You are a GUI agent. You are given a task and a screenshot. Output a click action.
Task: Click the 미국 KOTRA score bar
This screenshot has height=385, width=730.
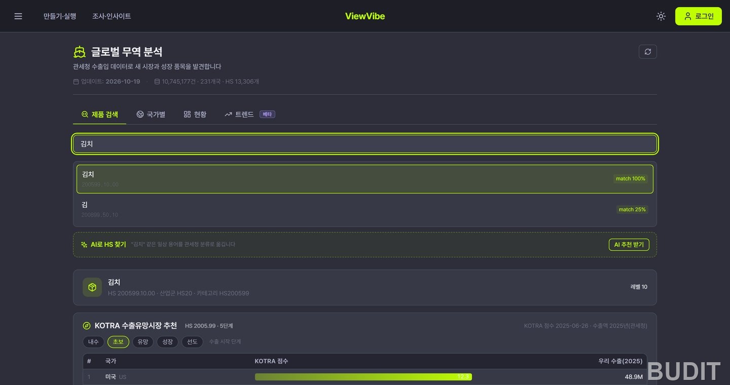363,377
